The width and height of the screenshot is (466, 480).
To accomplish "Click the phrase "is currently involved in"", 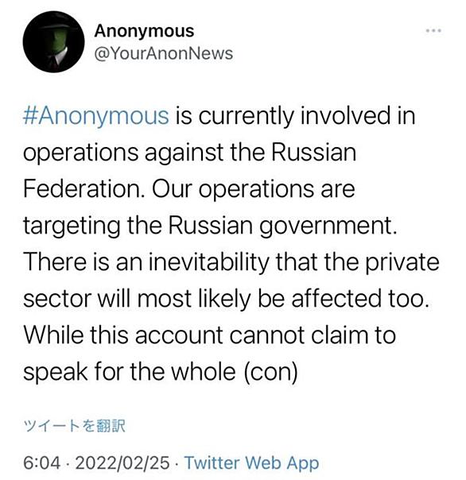I will [295, 116].
